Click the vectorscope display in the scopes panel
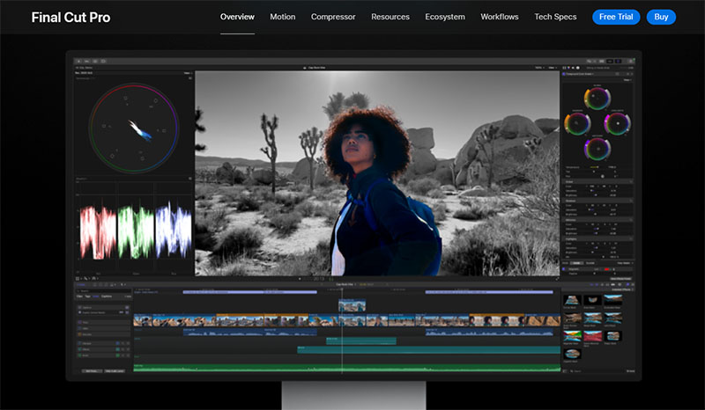The height and width of the screenshot is (410, 705). (134, 128)
